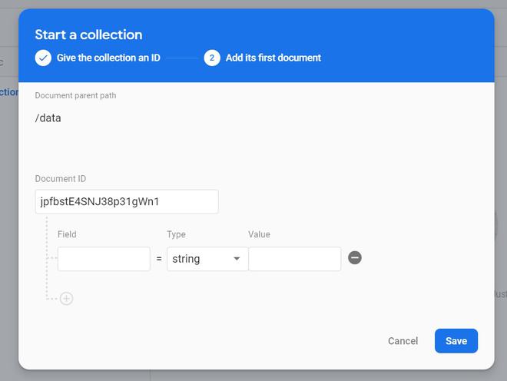Click the /data parent path text

[x=48, y=118]
